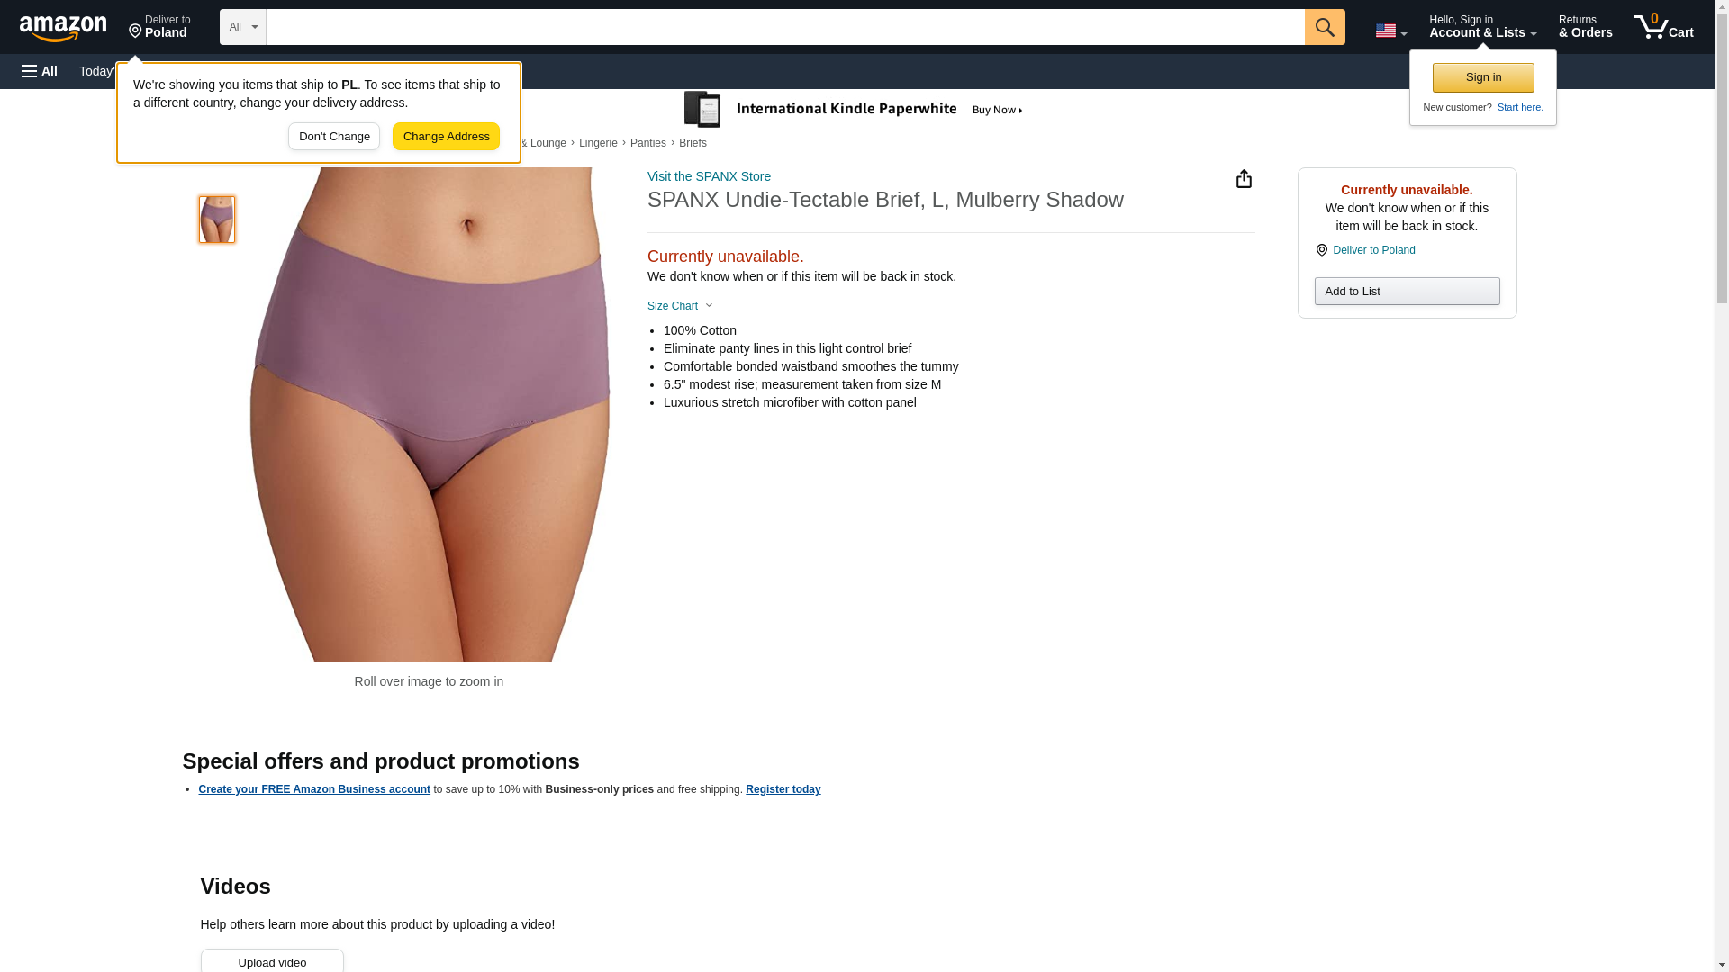Open the cart icon
The height and width of the screenshot is (972, 1729).
1663,26
